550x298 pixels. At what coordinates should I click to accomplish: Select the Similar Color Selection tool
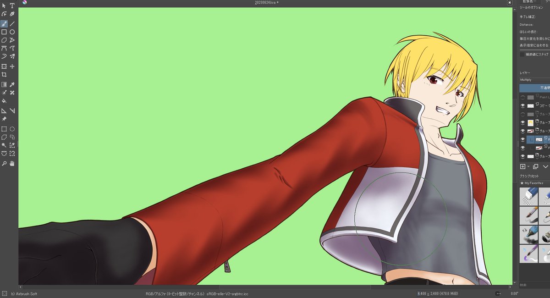point(12,145)
